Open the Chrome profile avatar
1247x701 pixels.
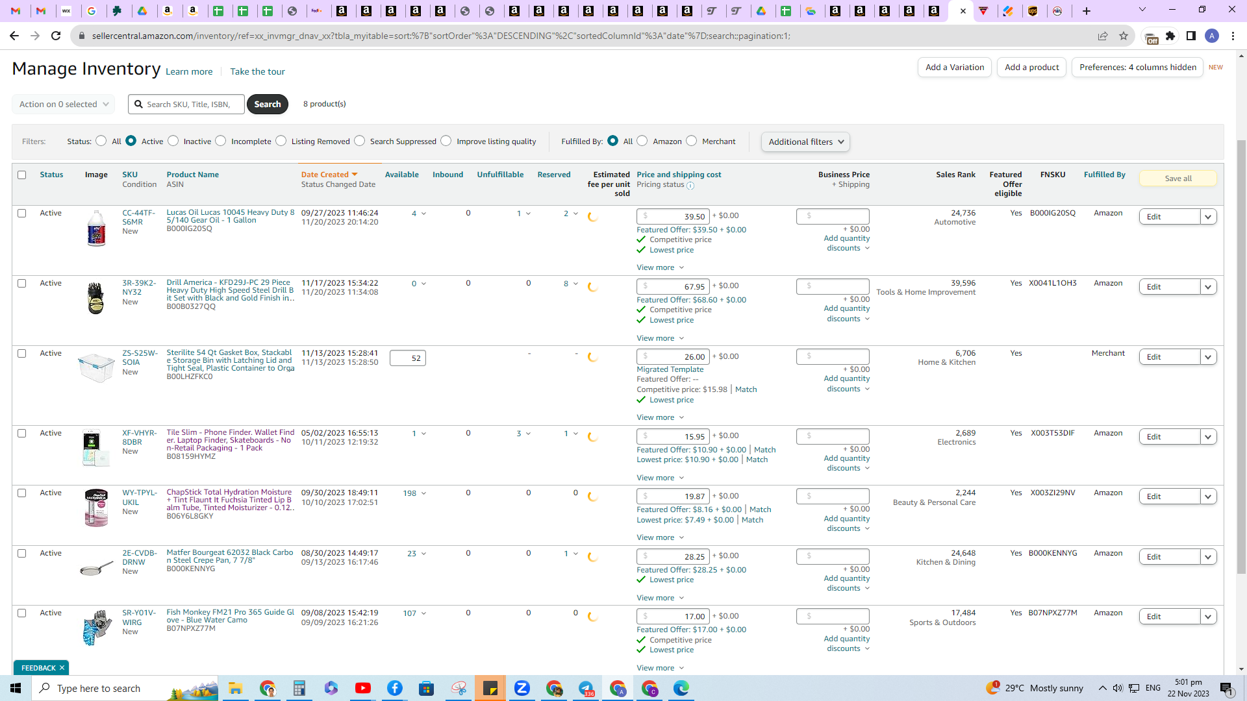tap(1212, 36)
